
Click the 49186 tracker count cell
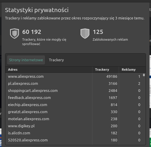(105, 77)
